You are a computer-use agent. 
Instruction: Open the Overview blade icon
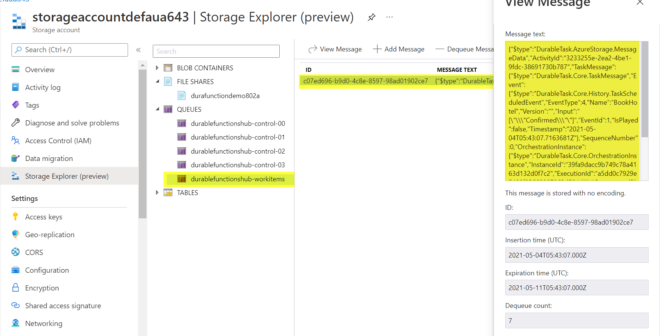[15, 69]
